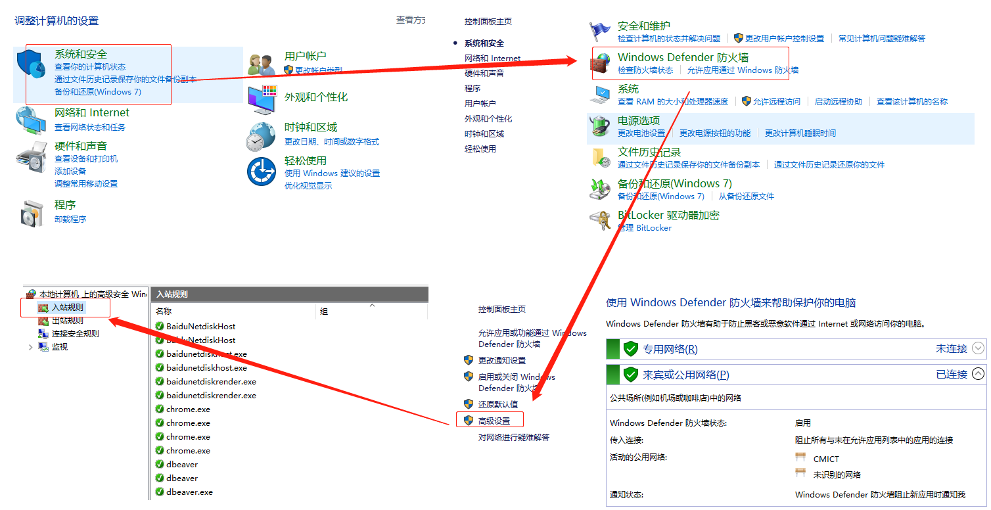Select 程序 in the sidebar list
This screenshot has height=510, width=991.
pos(472,88)
